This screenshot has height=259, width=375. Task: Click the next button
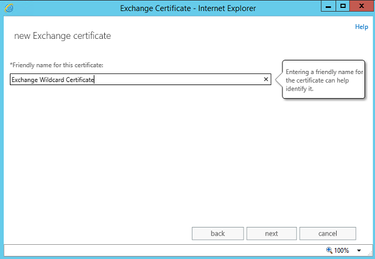(x=271, y=234)
